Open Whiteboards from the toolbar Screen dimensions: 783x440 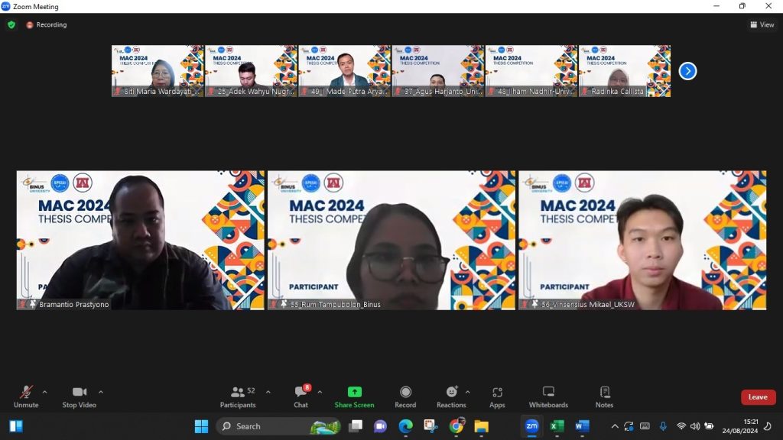[548, 393]
